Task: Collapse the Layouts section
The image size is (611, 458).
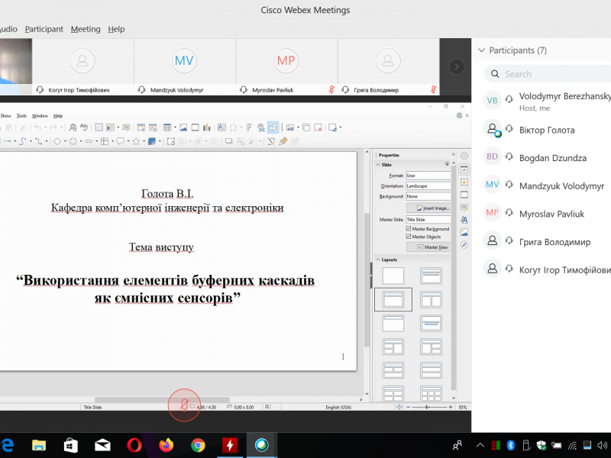Action: click(377, 260)
